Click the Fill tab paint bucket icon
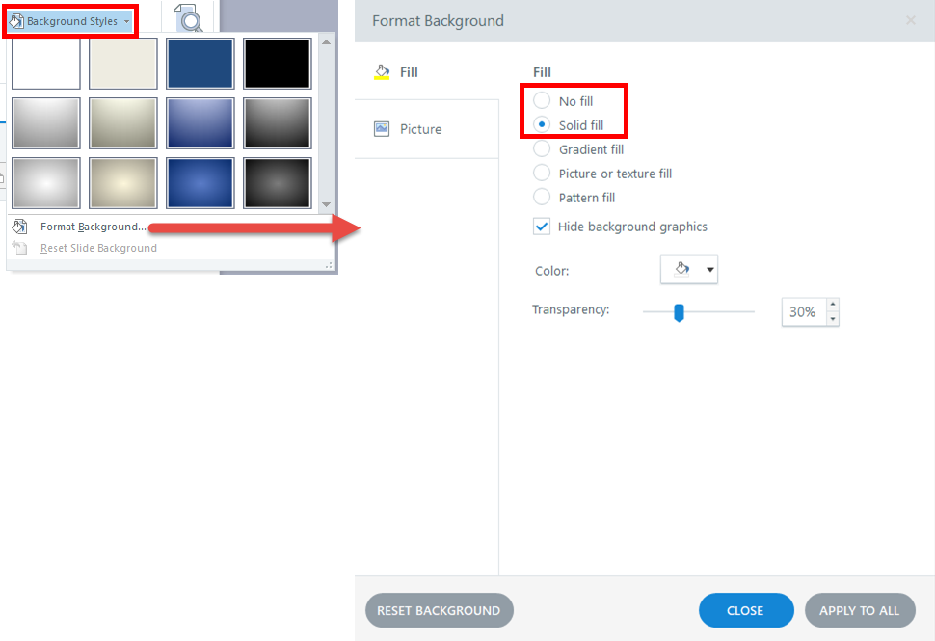Screen dimensions: 935x641 [382, 72]
